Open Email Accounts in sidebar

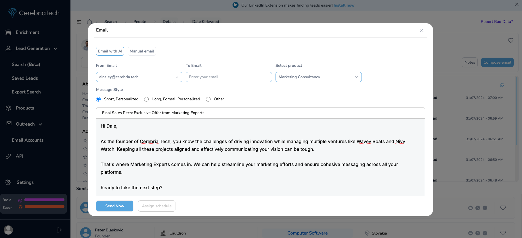point(28,140)
